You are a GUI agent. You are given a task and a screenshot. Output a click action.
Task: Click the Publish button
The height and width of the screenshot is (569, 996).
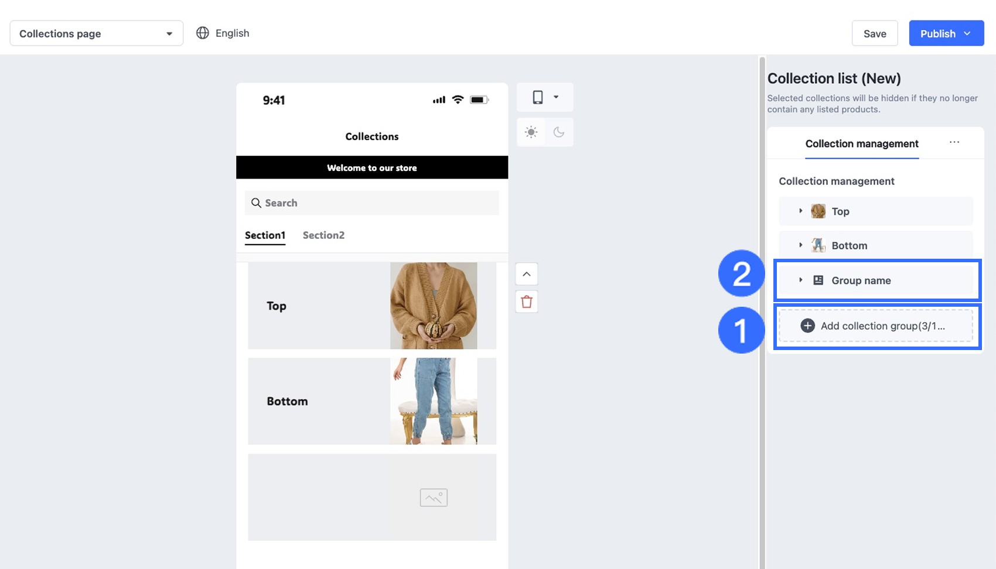click(946, 33)
